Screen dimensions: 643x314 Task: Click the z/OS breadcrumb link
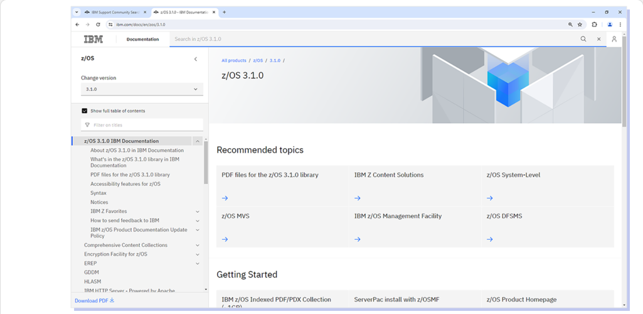[258, 60]
